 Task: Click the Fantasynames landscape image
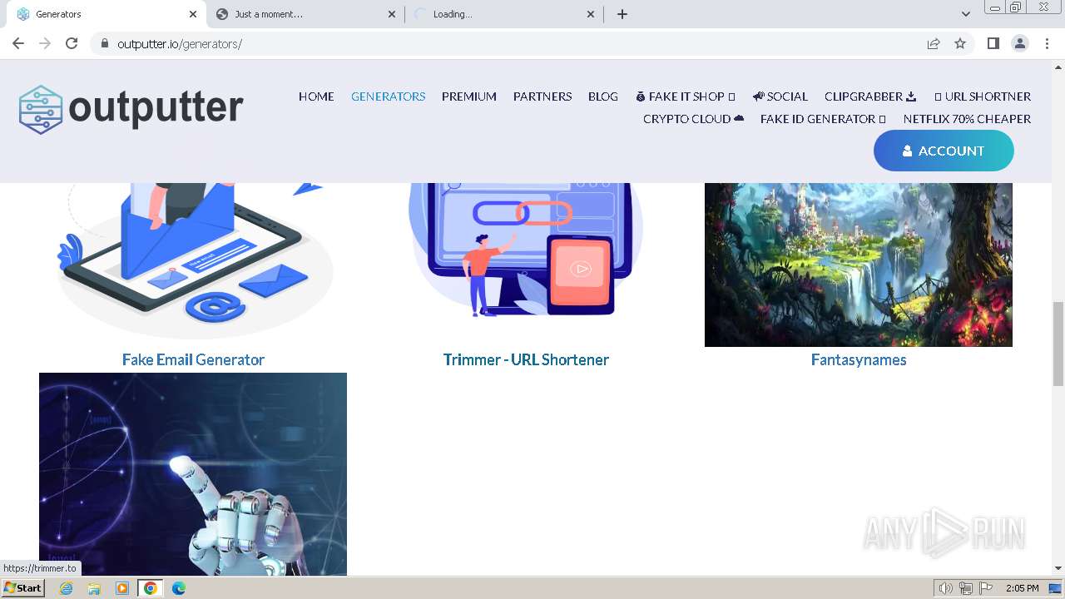pyautogui.click(x=859, y=265)
